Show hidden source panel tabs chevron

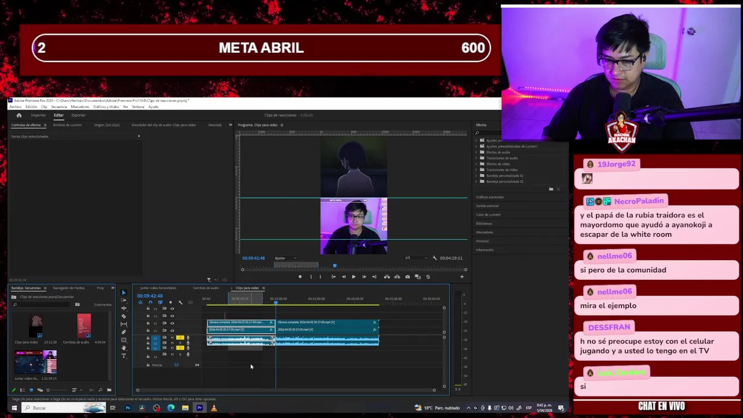tap(230, 125)
